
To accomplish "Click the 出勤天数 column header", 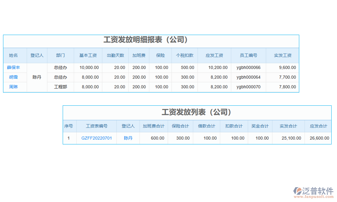I will 115,56.
